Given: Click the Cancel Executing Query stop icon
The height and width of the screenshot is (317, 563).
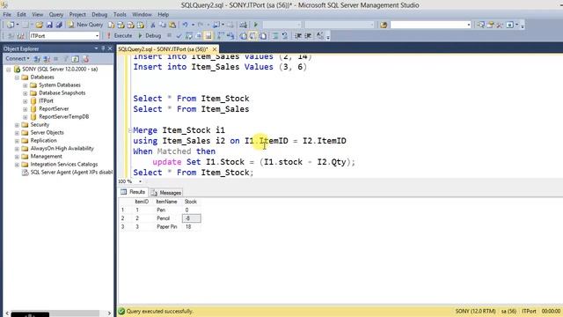Looking at the screenshot, I should tap(169, 35).
